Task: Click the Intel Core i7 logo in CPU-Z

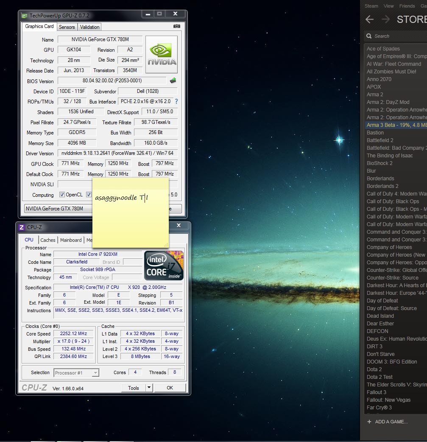Action: [164, 266]
